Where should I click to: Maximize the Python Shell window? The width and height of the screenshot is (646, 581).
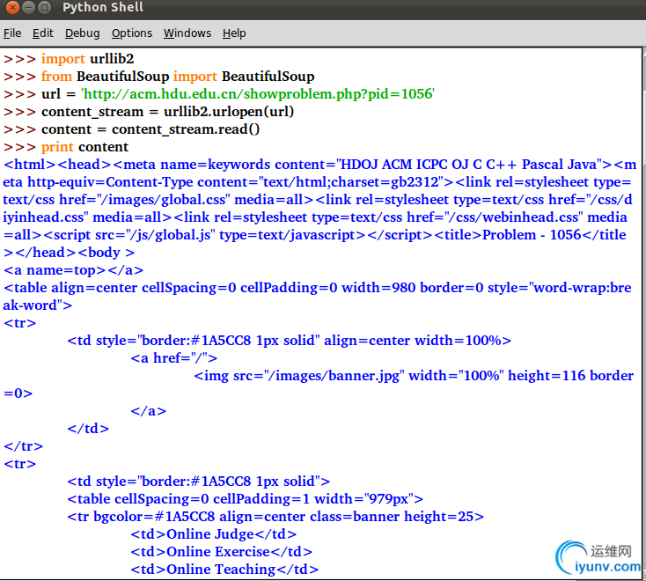[x=44, y=7]
